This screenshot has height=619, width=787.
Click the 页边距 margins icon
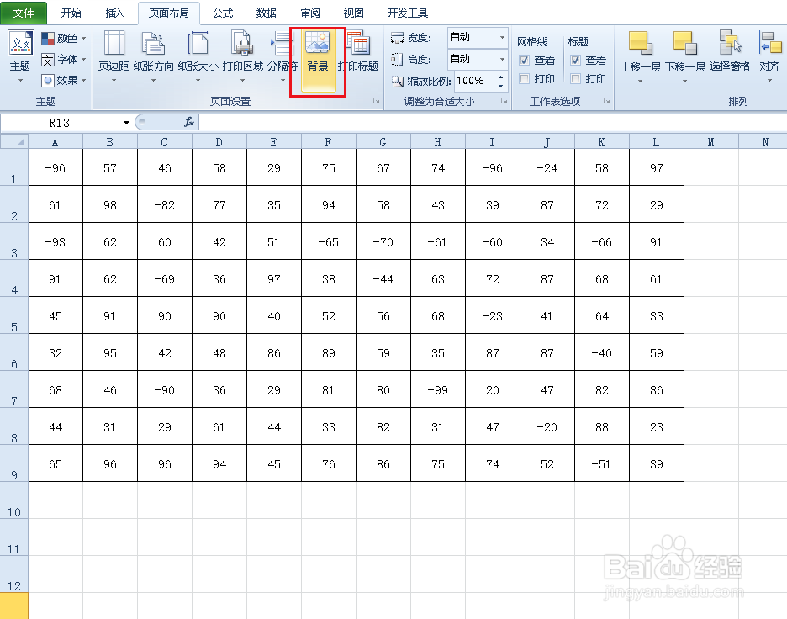pyautogui.click(x=114, y=43)
